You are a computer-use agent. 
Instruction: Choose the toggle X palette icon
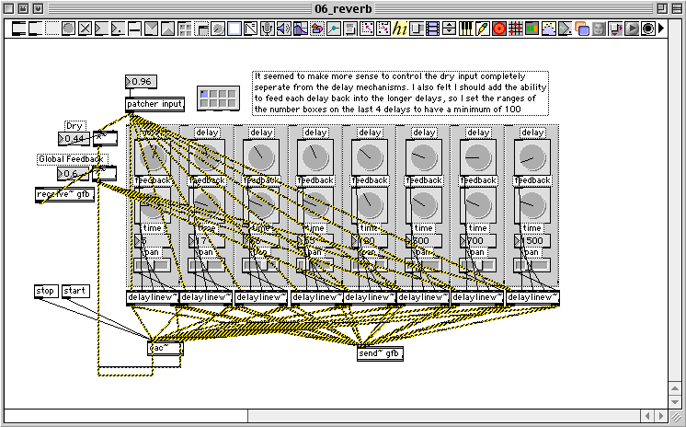coord(85,29)
